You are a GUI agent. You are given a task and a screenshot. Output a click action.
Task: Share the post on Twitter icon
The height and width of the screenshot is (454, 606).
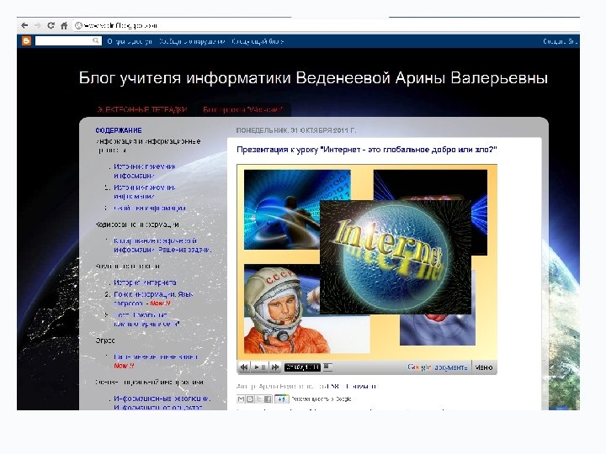pyautogui.click(x=259, y=399)
